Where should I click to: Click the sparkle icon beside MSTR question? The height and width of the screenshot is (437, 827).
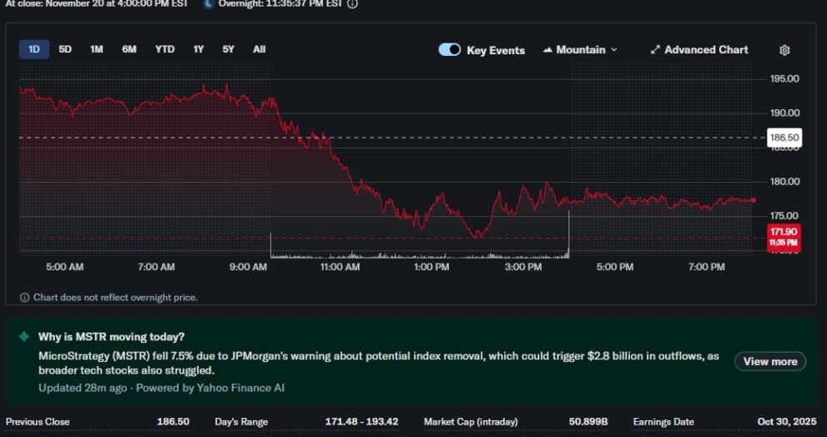click(x=23, y=337)
